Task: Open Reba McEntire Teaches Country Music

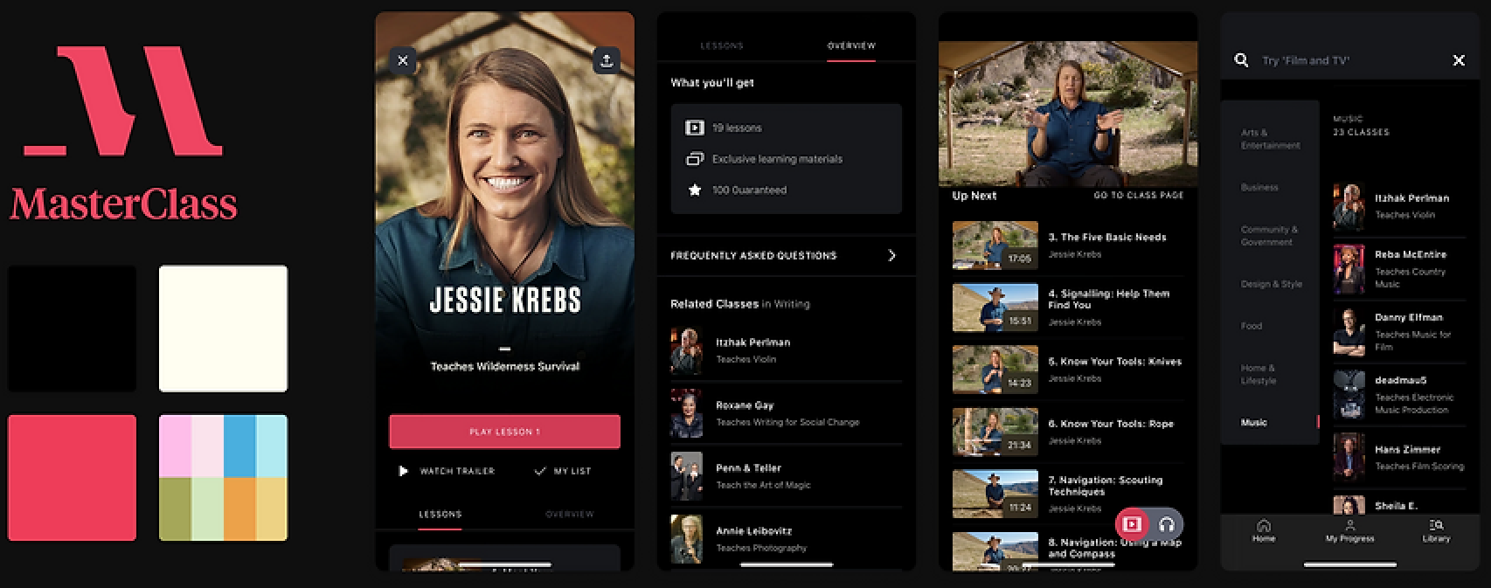Action: pos(1399,269)
